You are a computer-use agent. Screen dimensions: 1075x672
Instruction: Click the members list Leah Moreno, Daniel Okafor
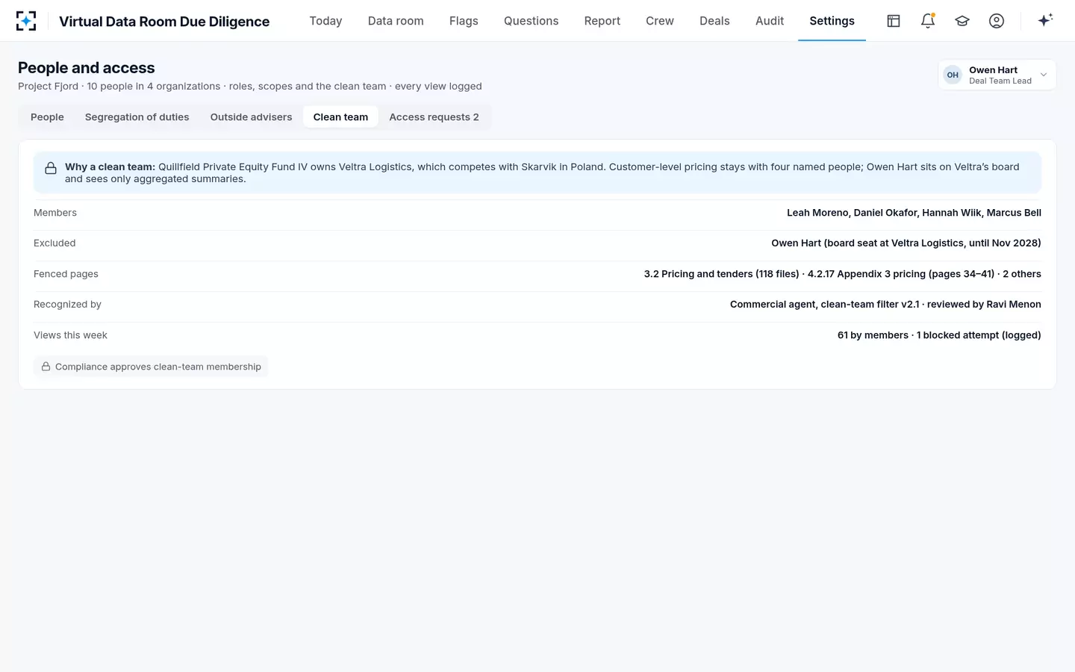point(914,213)
